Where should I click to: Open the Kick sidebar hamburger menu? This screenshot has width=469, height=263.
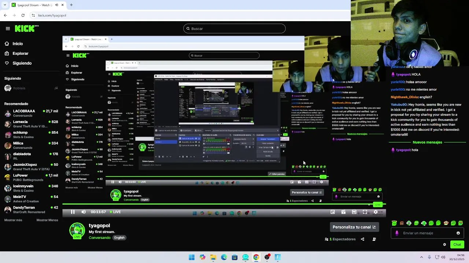pos(8,28)
